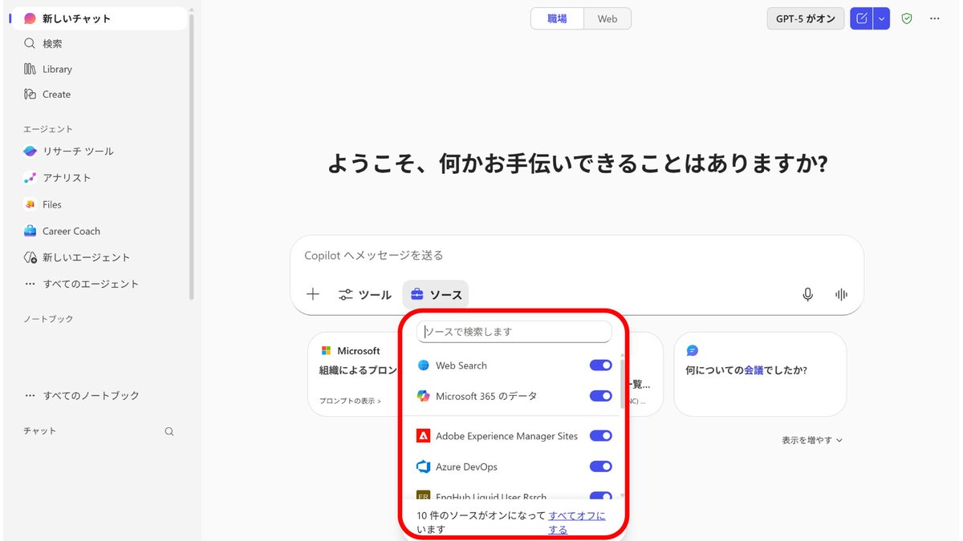Open the Create icon in sidebar
This screenshot has width=963, height=541.
[30, 94]
